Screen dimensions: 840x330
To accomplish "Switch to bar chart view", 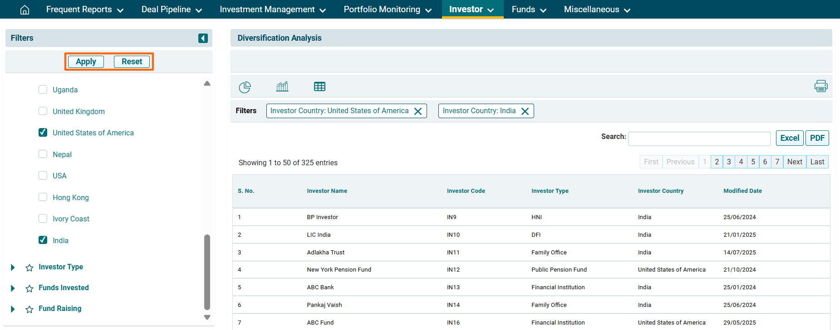I will 282,86.
